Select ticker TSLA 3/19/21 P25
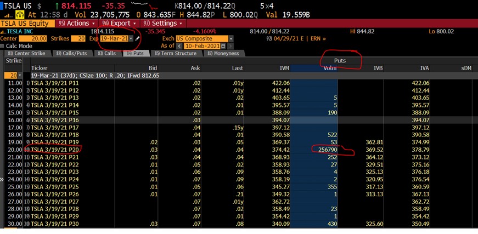478x234 pixels. pyautogui.click(x=55, y=187)
